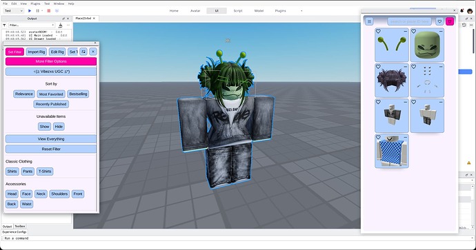
Task: Switch to the Model ribbon tab
Action: point(259,10)
